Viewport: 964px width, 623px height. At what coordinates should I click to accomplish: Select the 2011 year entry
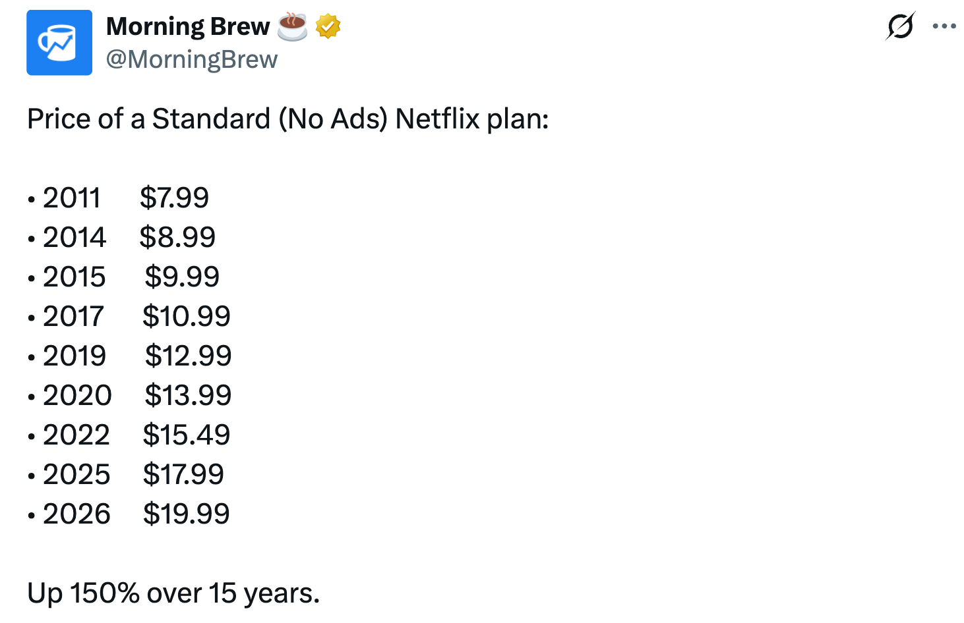click(72, 198)
